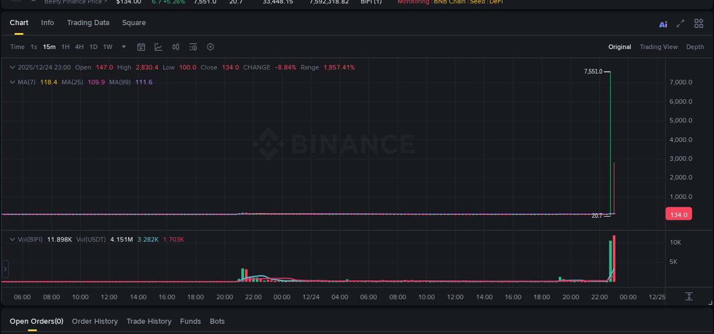Collapse the OHLC price info legend

point(11,67)
